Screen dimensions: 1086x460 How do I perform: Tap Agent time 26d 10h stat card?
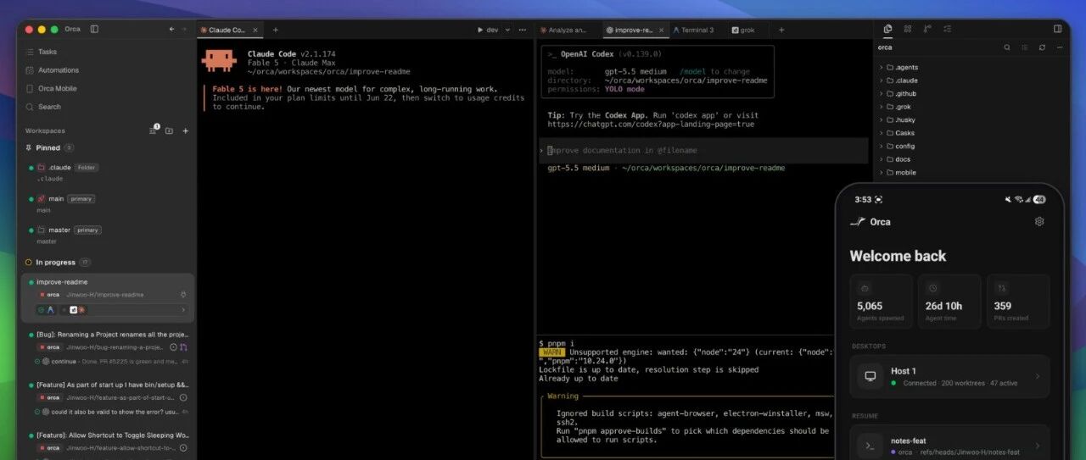coord(949,302)
